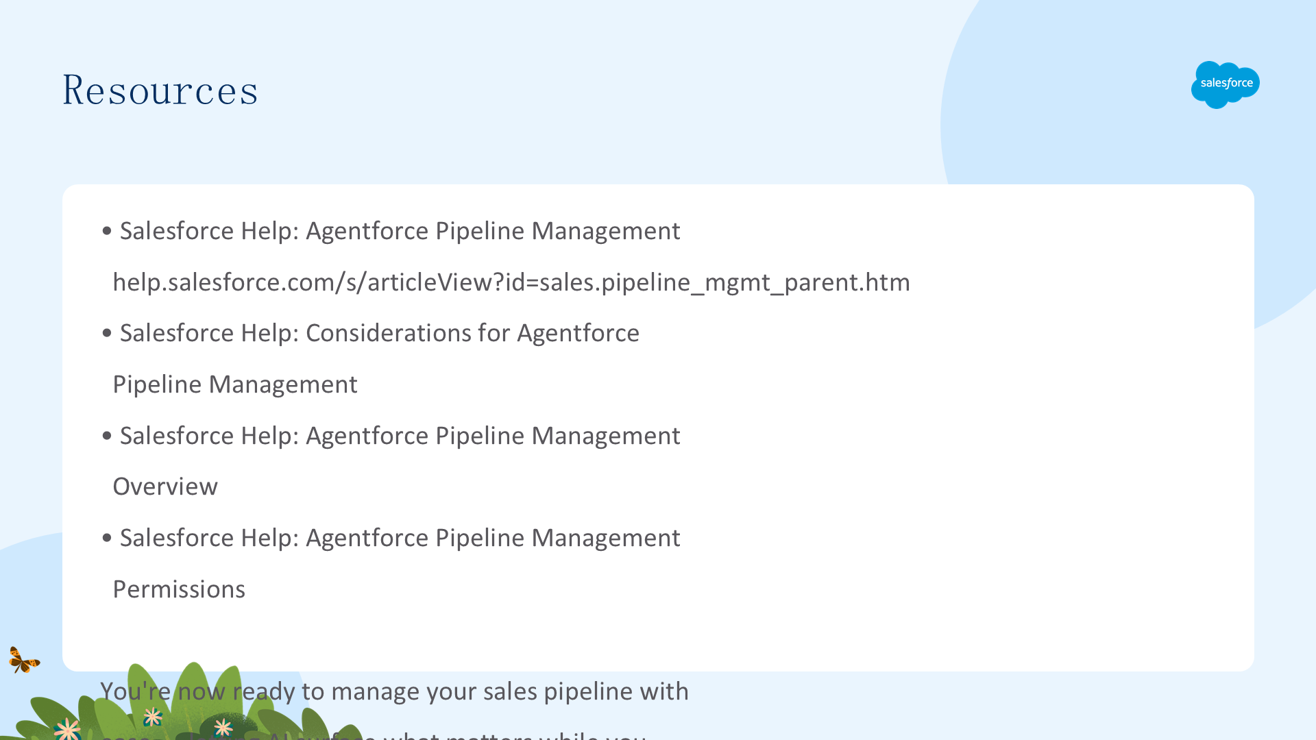Open the help.salesforce.com pipeline_mgmt_parent.htm URL
This screenshot has width=1316, height=740.
tap(511, 282)
